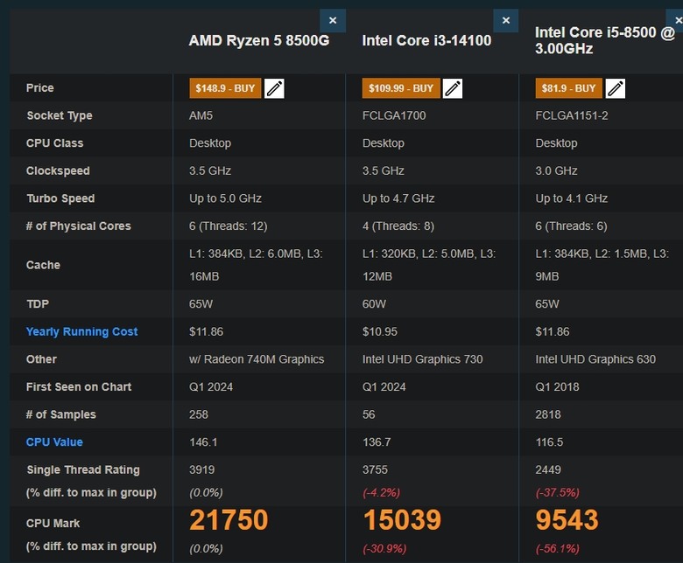Click the $10.95 yearly running cost
683x563 pixels.
click(x=380, y=331)
